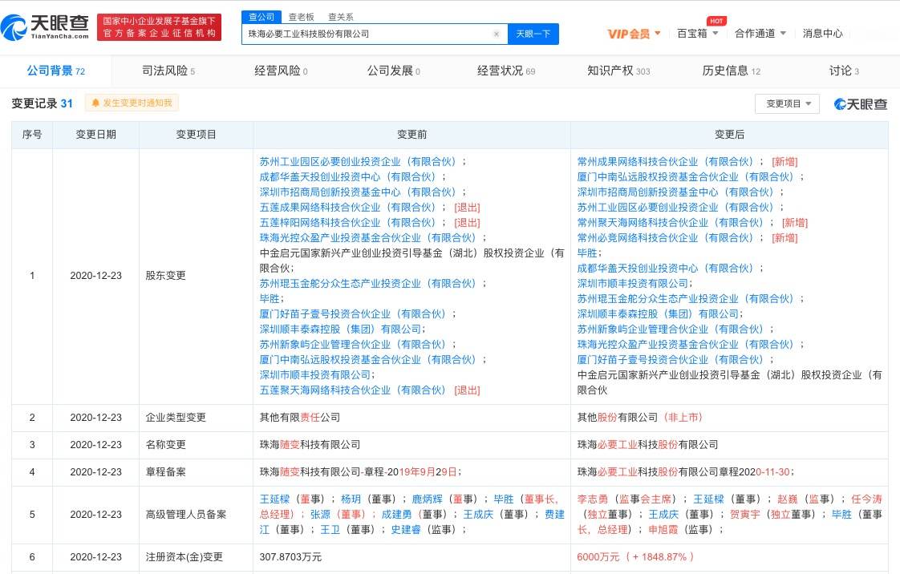Image resolution: width=900 pixels, height=574 pixels.
Task: Open 成都华盖天投创业投资中心 link in 变更前 column
Action: (347, 176)
